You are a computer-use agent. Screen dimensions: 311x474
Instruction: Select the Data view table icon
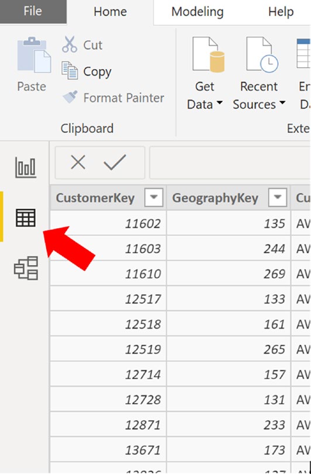pos(26,218)
